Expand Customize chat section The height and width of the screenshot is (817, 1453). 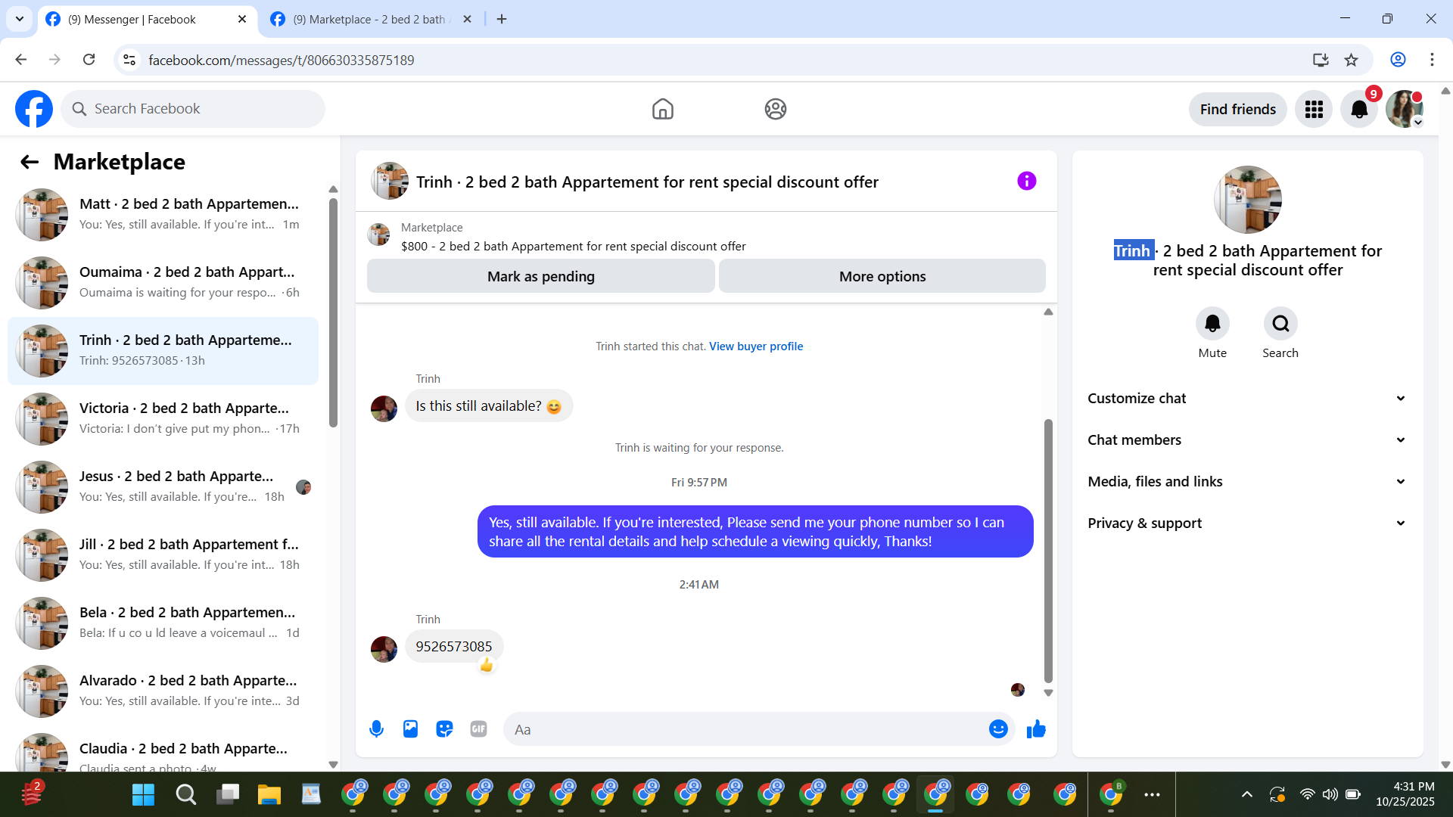coord(1247,399)
